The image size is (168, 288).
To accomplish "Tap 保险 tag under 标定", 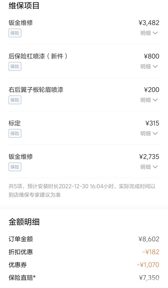I will 15,133.
